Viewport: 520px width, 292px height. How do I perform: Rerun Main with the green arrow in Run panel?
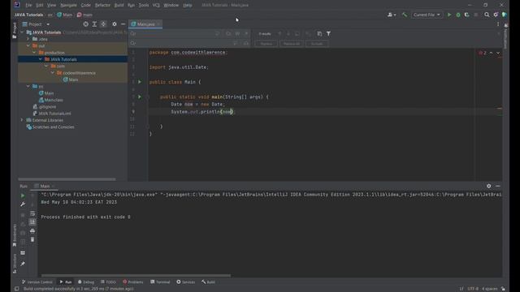tap(23, 195)
